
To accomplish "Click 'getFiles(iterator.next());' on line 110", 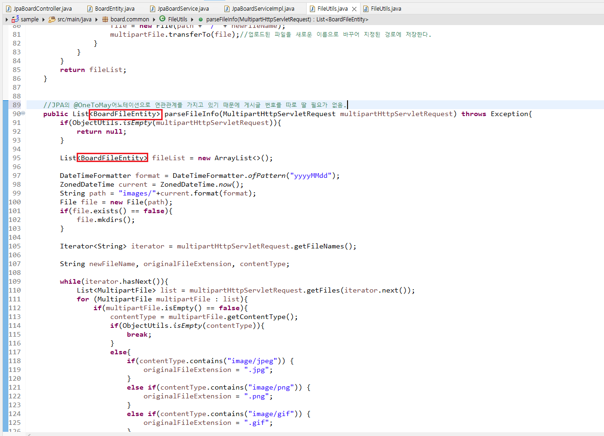I will [361, 290].
